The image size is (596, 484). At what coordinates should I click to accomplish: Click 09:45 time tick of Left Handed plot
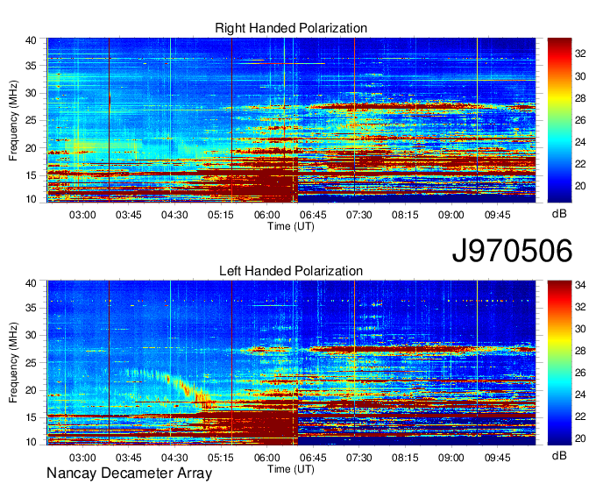pyautogui.click(x=498, y=458)
